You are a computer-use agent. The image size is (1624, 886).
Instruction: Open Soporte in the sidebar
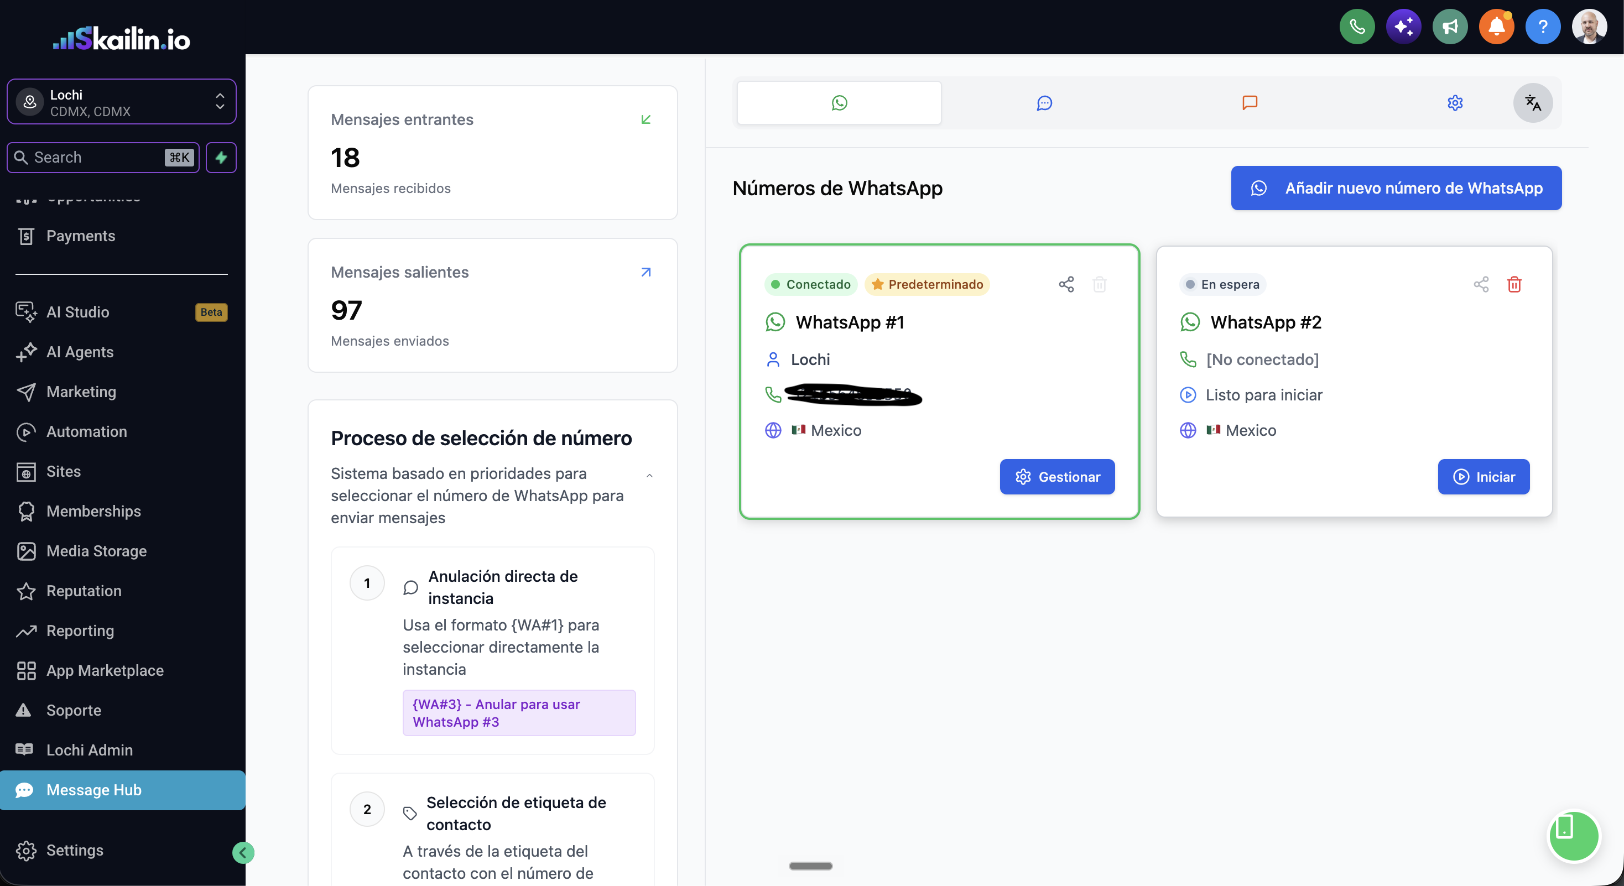(122, 710)
